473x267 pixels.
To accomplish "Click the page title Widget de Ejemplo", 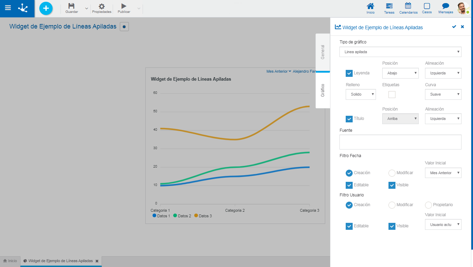I will click(x=63, y=26).
